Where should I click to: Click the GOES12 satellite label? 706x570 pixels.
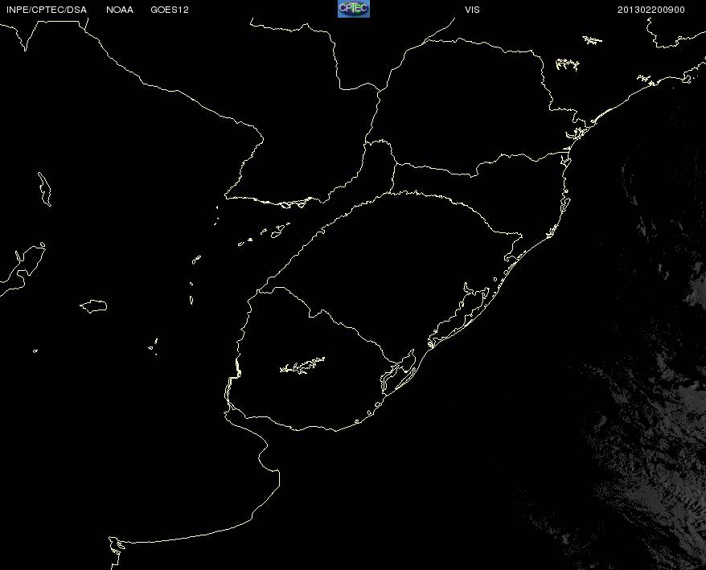coord(170,10)
